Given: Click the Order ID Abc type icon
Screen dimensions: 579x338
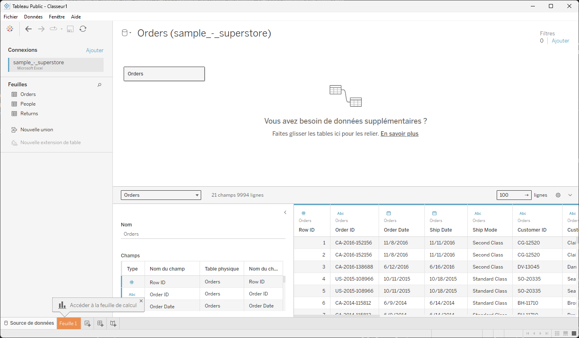Looking at the screenshot, I should 340,214.
